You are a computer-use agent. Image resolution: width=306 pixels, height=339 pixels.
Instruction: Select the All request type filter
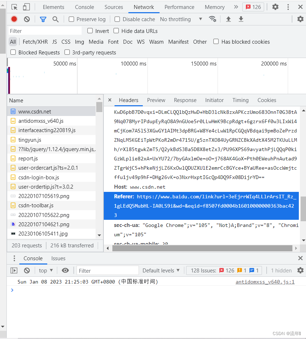13,42
